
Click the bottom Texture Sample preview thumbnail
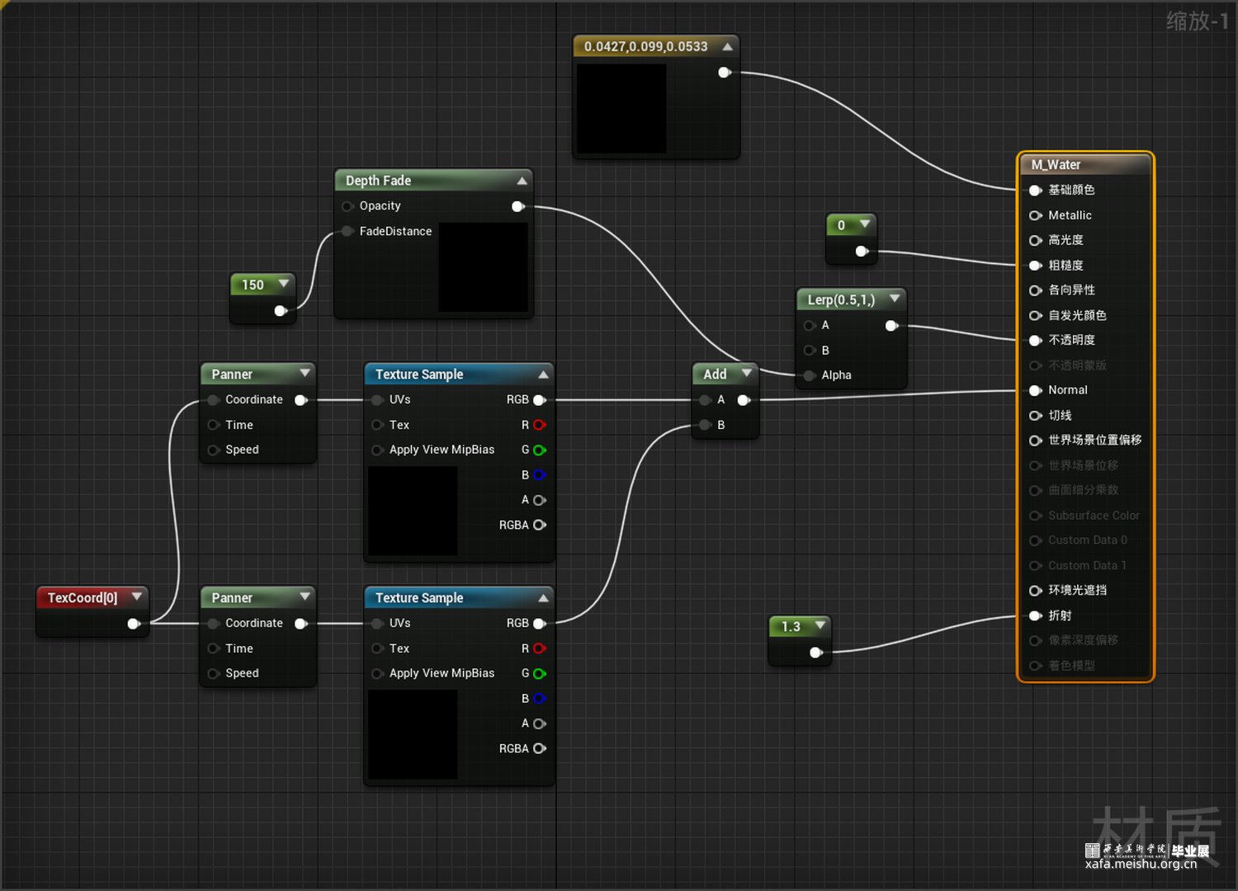click(x=413, y=734)
